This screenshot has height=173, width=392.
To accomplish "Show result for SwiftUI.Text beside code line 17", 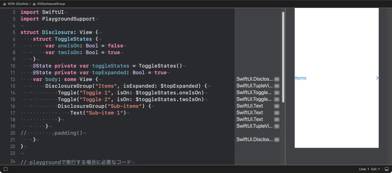I will 277,113.
